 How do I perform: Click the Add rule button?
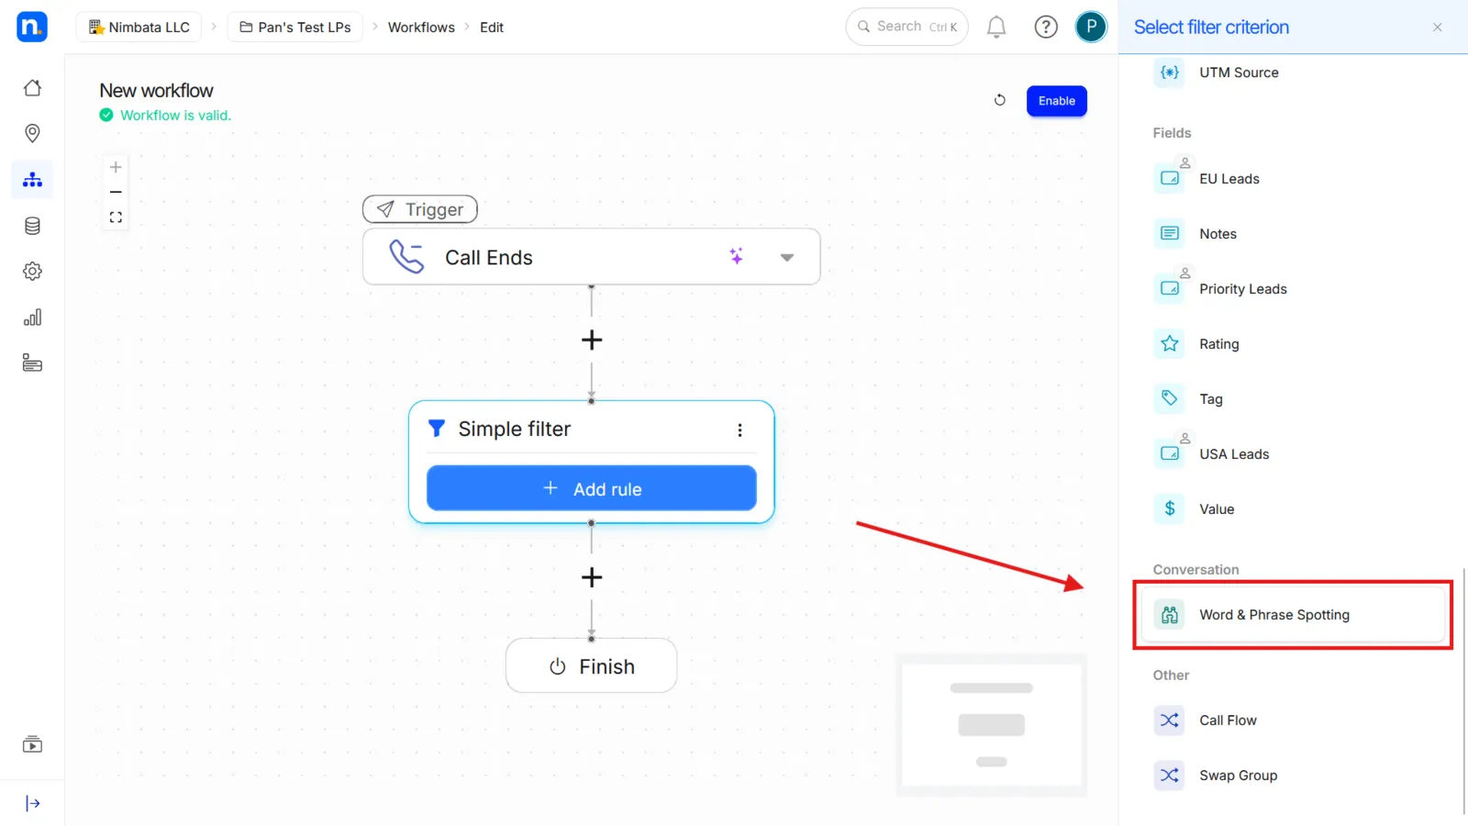[x=592, y=488]
